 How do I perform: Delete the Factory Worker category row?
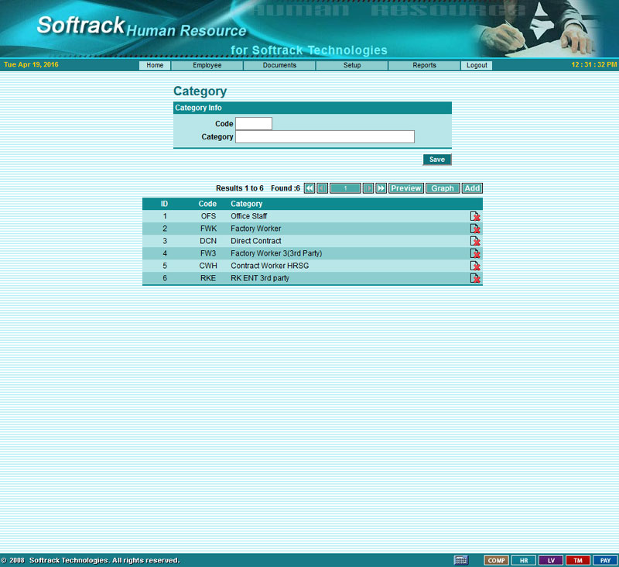[475, 229]
